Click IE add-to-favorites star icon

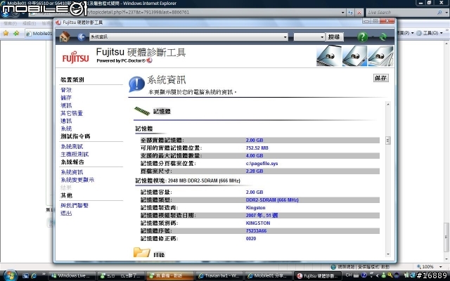tap(16, 33)
